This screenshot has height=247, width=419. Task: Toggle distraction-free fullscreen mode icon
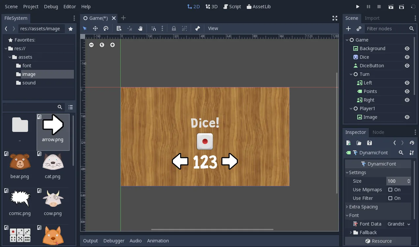click(x=335, y=18)
